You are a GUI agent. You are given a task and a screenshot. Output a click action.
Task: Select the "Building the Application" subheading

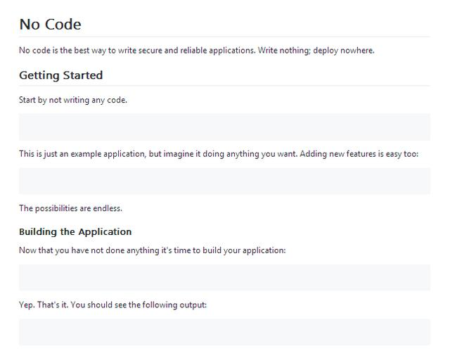[x=75, y=231]
